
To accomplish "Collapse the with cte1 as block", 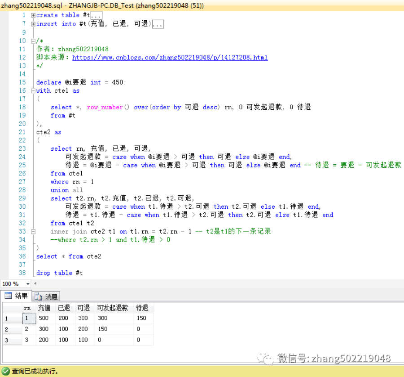I will coord(33,90).
